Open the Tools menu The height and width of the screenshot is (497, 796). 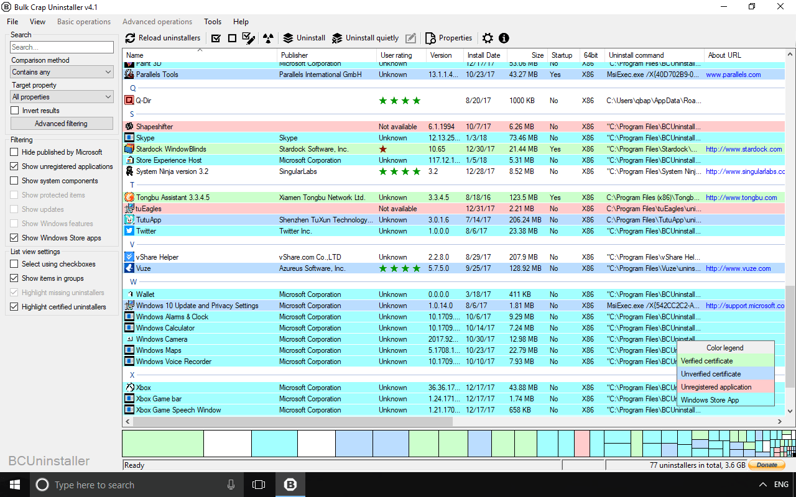click(213, 22)
